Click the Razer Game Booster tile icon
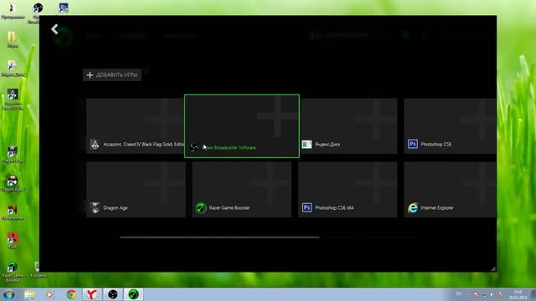 pyautogui.click(x=201, y=207)
